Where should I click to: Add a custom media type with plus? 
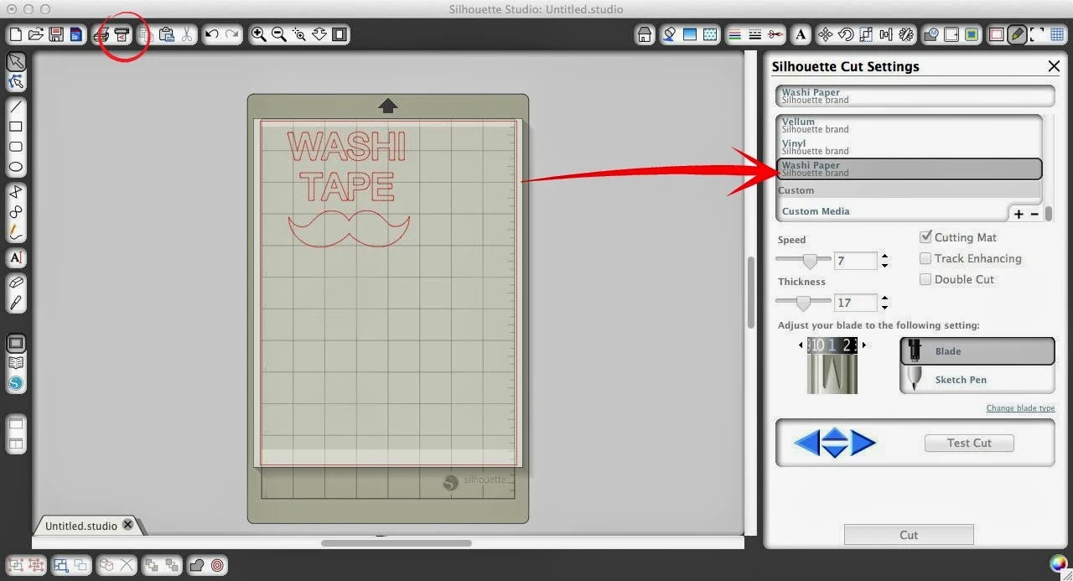pos(1019,214)
